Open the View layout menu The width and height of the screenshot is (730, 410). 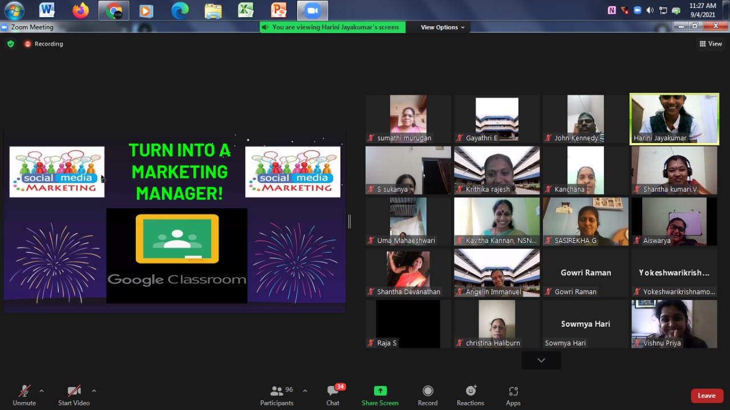click(711, 44)
